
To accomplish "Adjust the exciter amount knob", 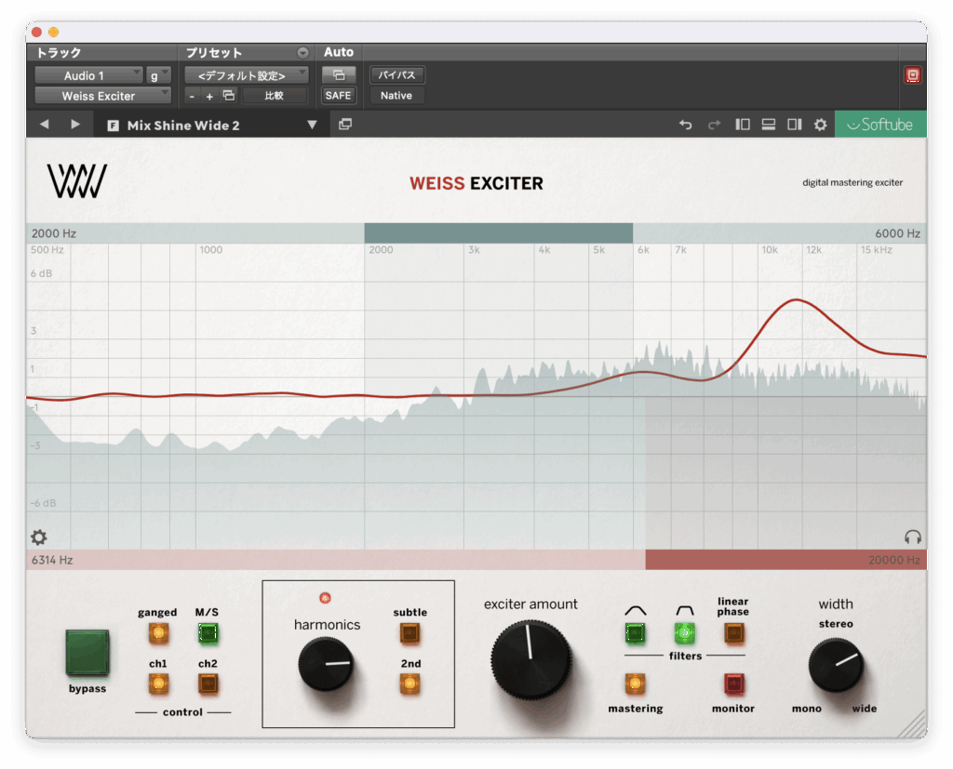I will click(531, 658).
